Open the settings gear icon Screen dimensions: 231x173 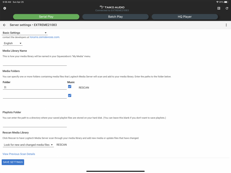point(5,8)
